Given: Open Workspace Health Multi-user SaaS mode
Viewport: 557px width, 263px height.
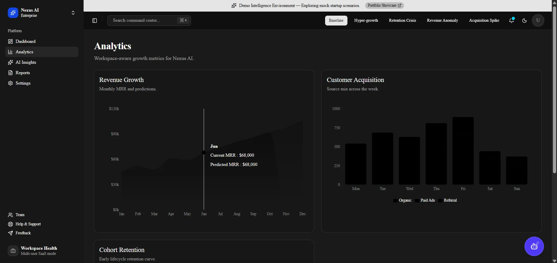Looking at the screenshot, I should 42,251.
